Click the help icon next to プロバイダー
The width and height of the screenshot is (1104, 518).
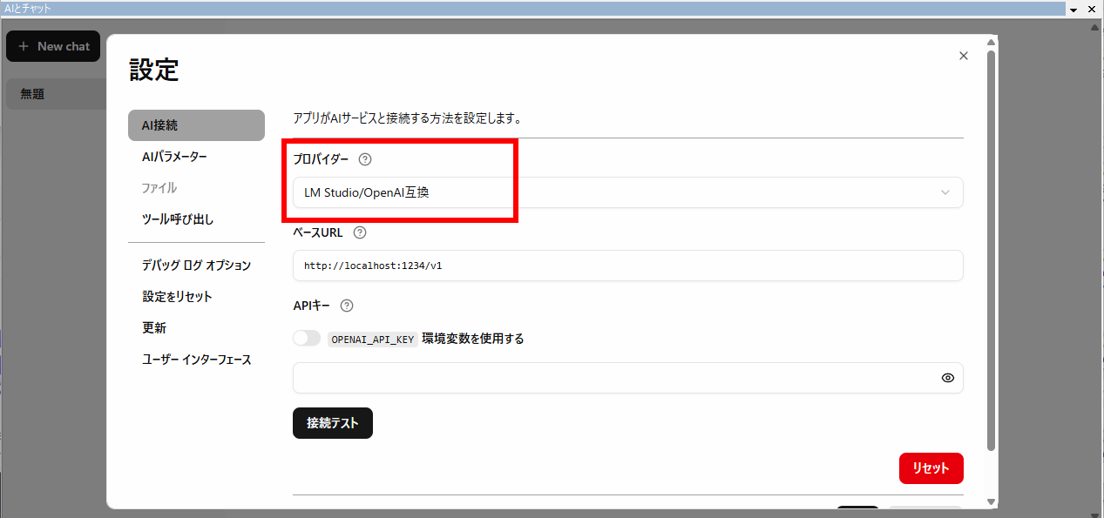pos(365,159)
